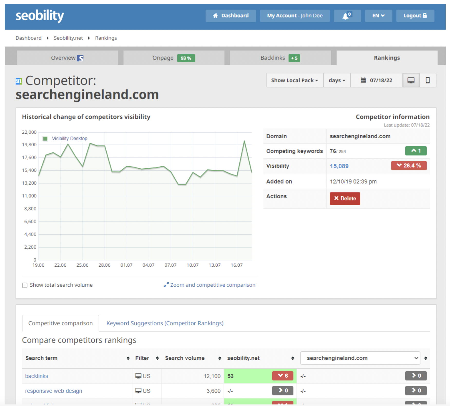Open the notifications bell

[347, 16]
